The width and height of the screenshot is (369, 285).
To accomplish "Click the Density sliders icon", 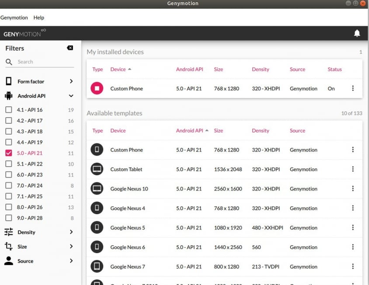I will click(9, 232).
